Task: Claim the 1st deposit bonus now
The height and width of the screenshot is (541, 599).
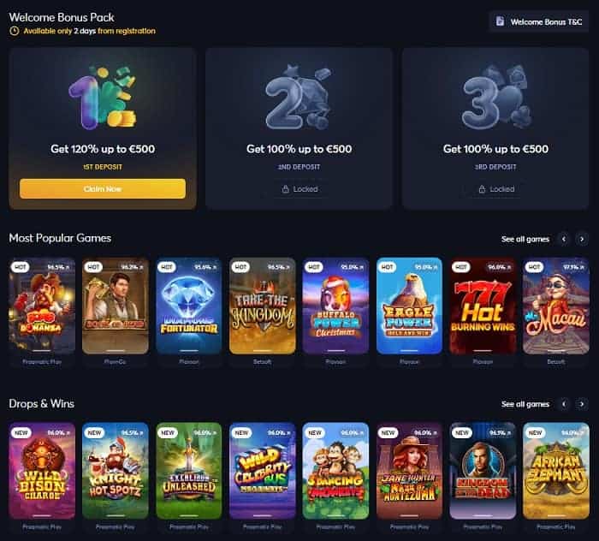Action: click(x=103, y=188)
